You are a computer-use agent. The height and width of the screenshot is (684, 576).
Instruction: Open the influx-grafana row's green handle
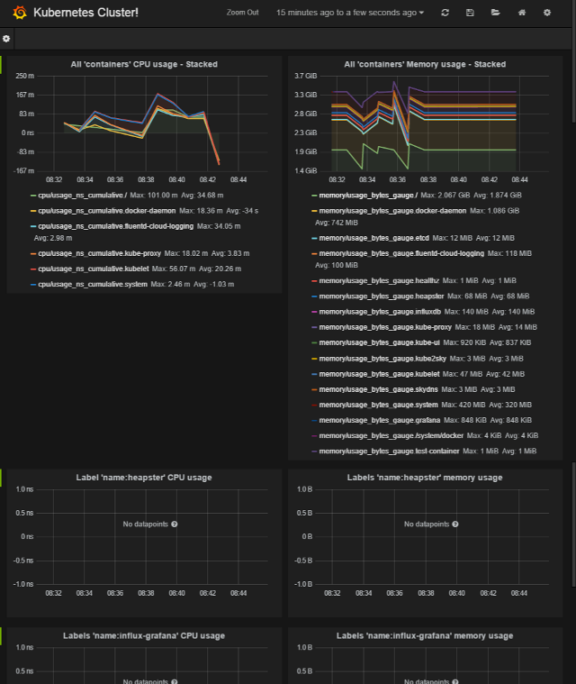[x=1, y=636]
